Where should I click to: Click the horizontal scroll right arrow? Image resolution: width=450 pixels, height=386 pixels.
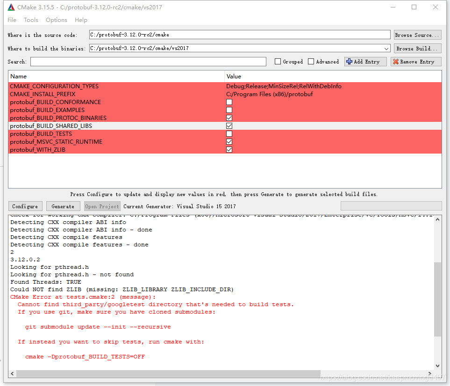pos(429,373)
